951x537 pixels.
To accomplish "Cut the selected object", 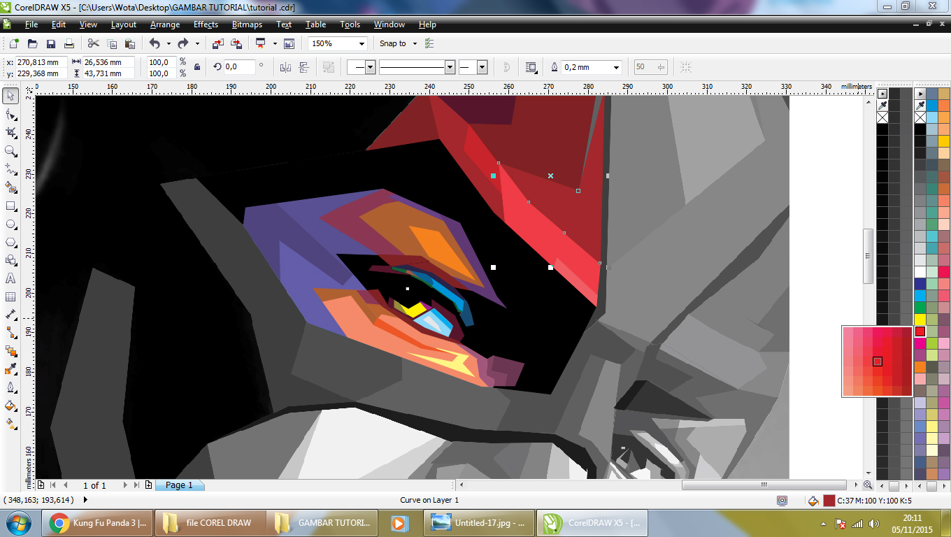I will click(x=94, y=43).
